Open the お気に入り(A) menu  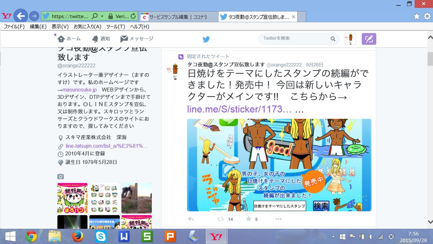click(x=87, y=27)
